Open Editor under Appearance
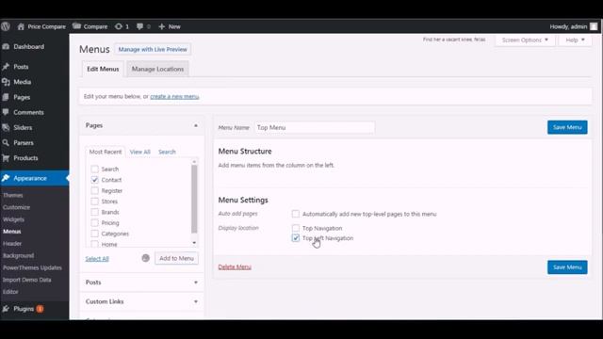Image resolution: width=603 pixels, height=339 pixels. [10, 292]
